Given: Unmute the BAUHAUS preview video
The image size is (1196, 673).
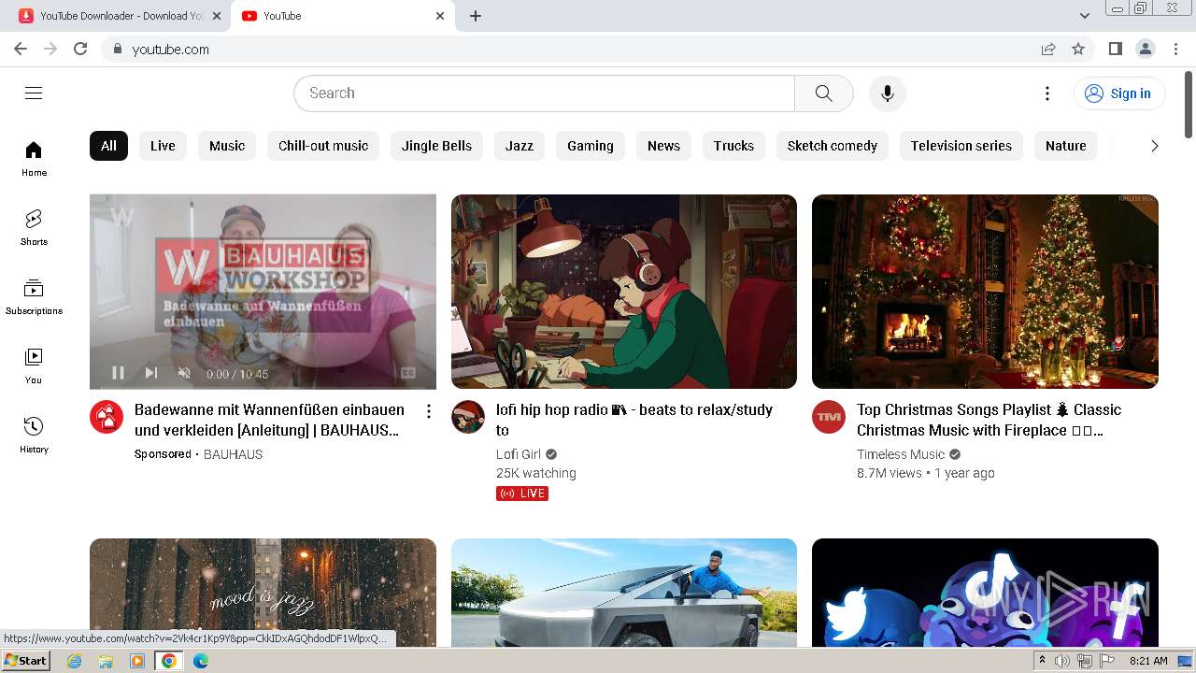Looking at the screenshot, I should [184, 373].
